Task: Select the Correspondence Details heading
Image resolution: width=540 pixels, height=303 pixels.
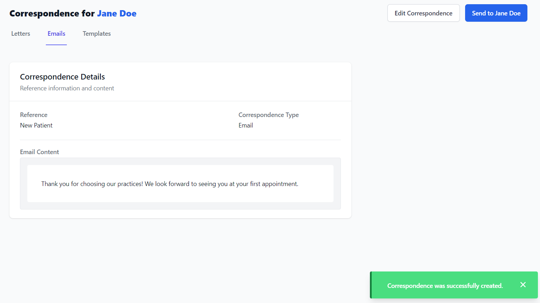Action: [62, 76]
